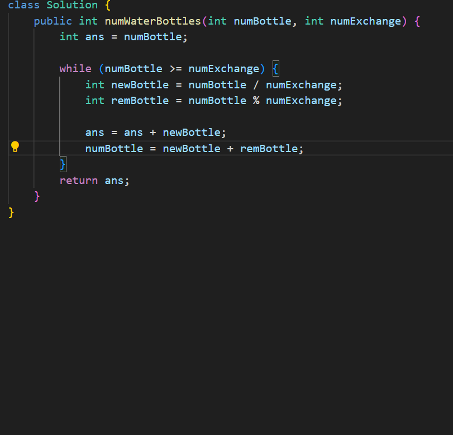This screenshot has width=453, height=435.
Task: Click the highlighted closing brace of while
Action: (x=63, y=164)
